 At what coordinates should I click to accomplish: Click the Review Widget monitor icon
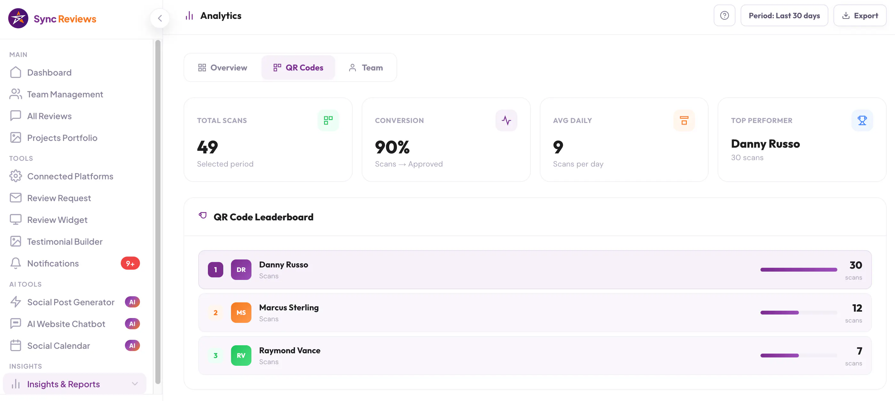[16, 220]
